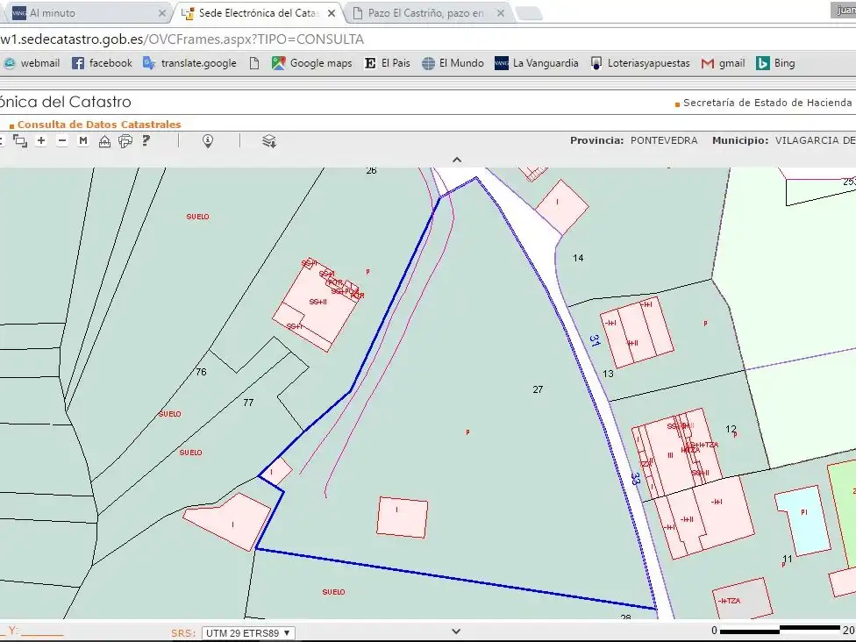Expand the bottom panel down chevron
Image resolution: width=856 pixels, height=642 pixels.
pyautogui.click(x=457, y=631)
